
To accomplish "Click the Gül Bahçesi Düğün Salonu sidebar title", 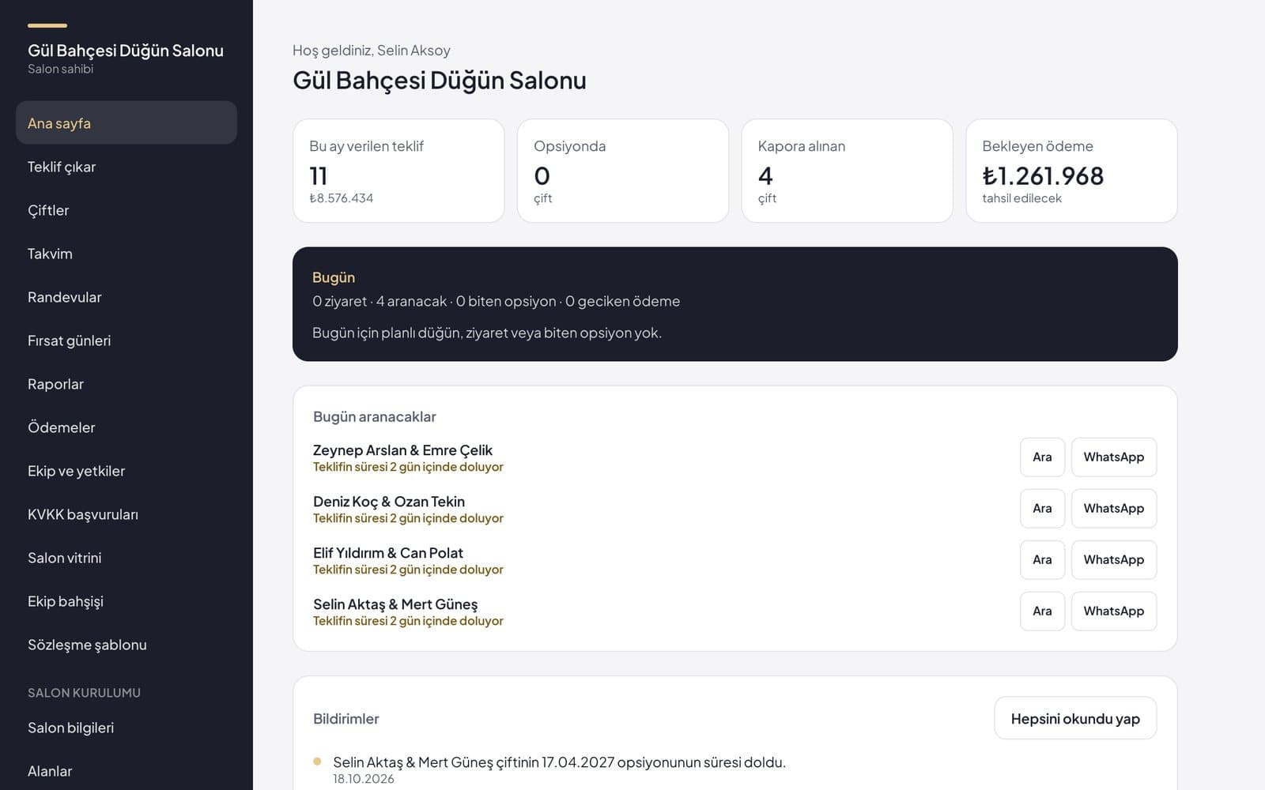I will 126,51.
